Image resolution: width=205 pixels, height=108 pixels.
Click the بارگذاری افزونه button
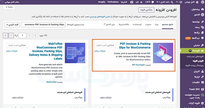(x=146, y=10)
